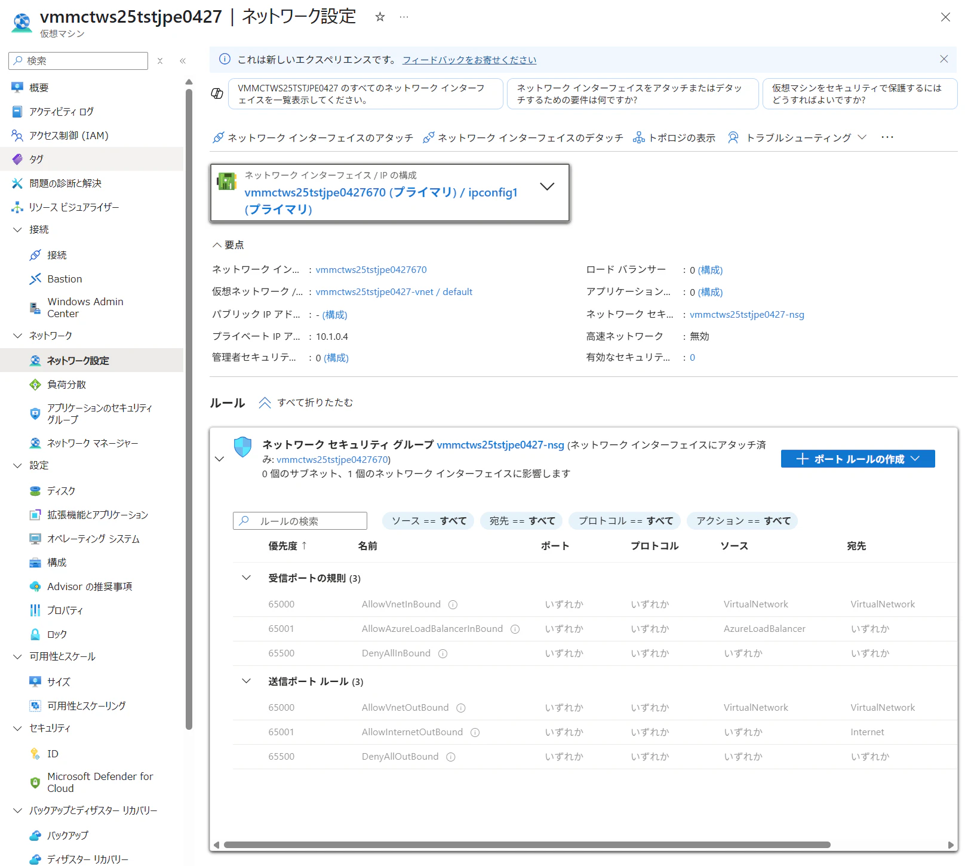Click the shield icon of the network security group
Screen dimensions: 971x866
pos(242,447)
